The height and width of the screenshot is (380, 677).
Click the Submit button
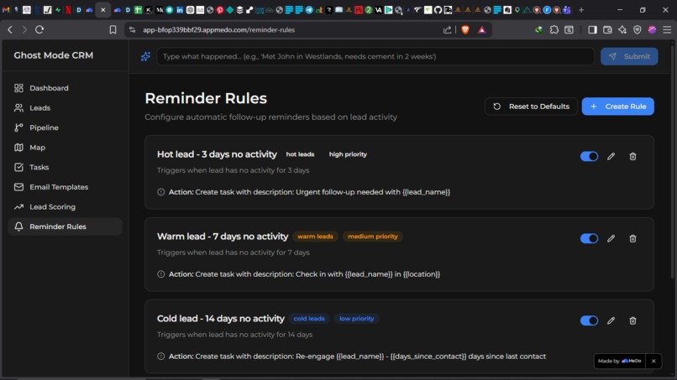[x=629, y=56]
